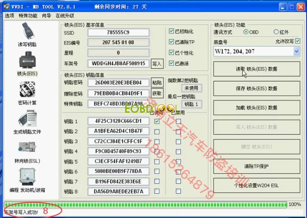Open the 特殊功能 menu
307x218 pixels.
(x=28, y=16)
